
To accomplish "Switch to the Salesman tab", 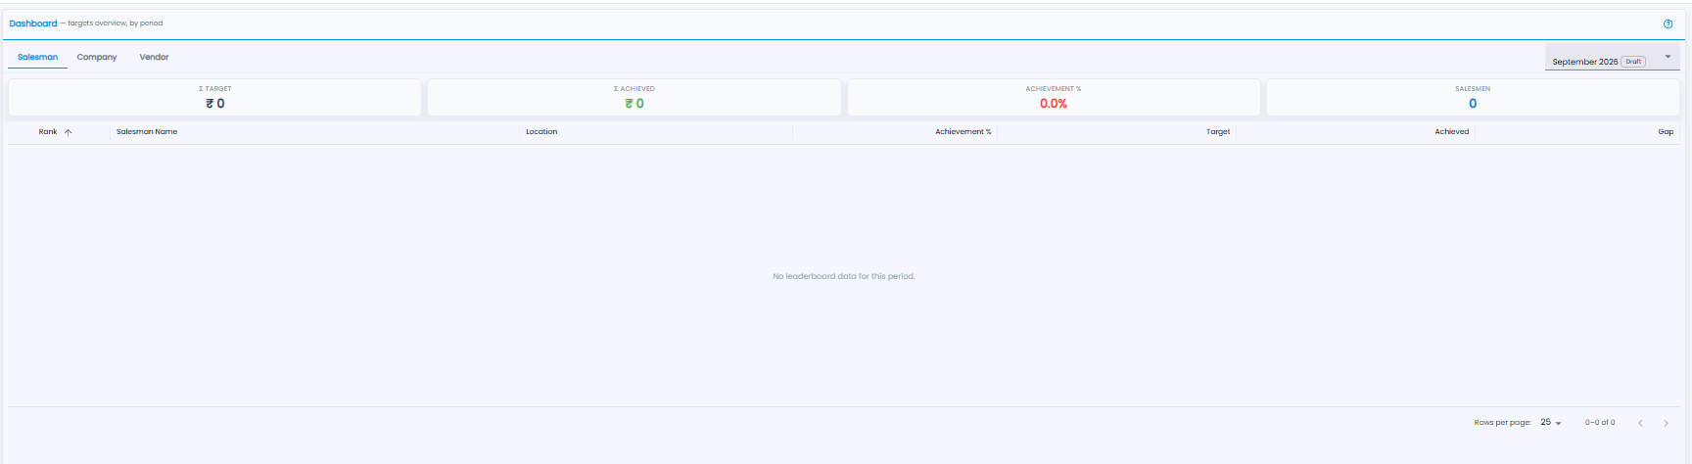I will [x=38, y=57].
